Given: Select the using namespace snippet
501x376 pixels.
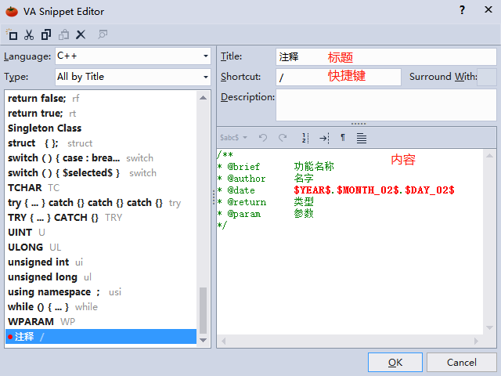Looking at the screenshot, I should (x=101, y=292).
